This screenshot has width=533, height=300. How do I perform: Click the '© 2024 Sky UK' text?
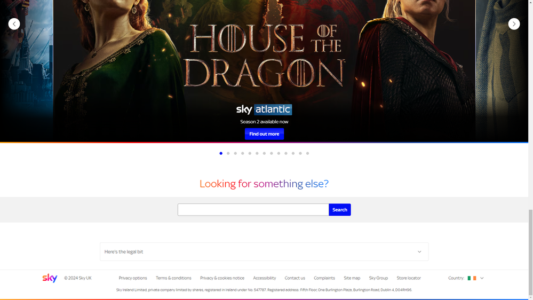click(78, 278)
